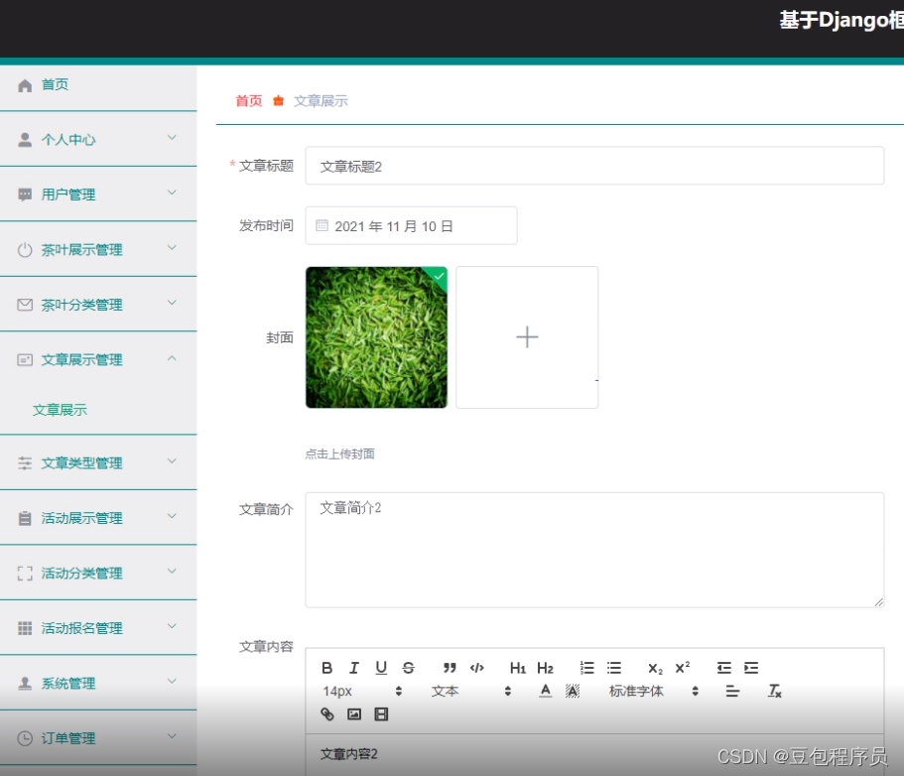
Task: Click the underline icon in the editor toolbar
Action: coord(381,667)
